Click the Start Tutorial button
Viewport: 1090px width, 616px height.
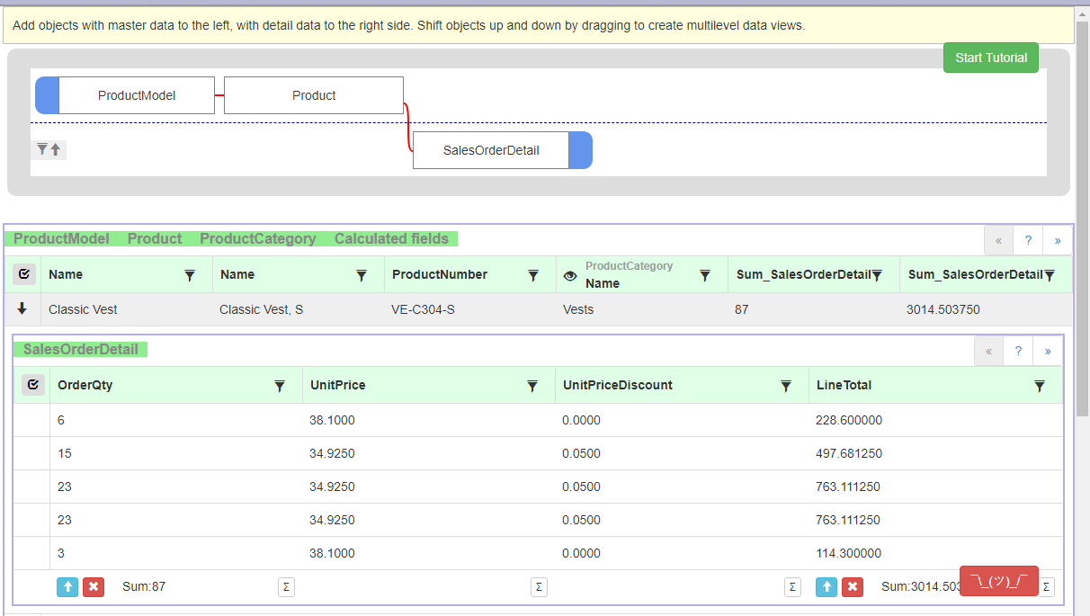click(990, 58)
